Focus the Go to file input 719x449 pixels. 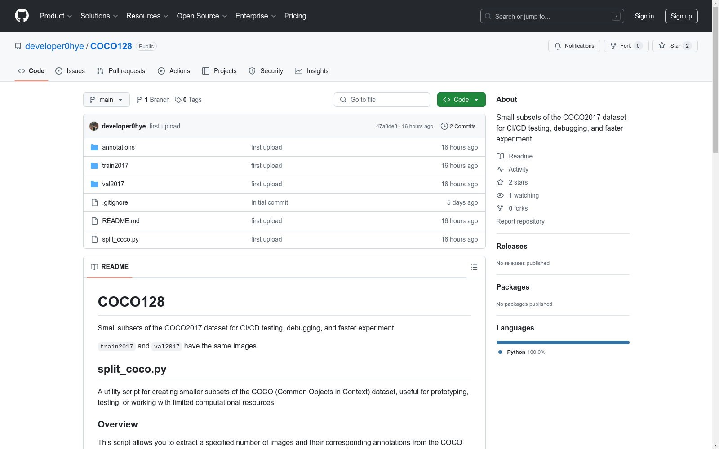point(382,100)
